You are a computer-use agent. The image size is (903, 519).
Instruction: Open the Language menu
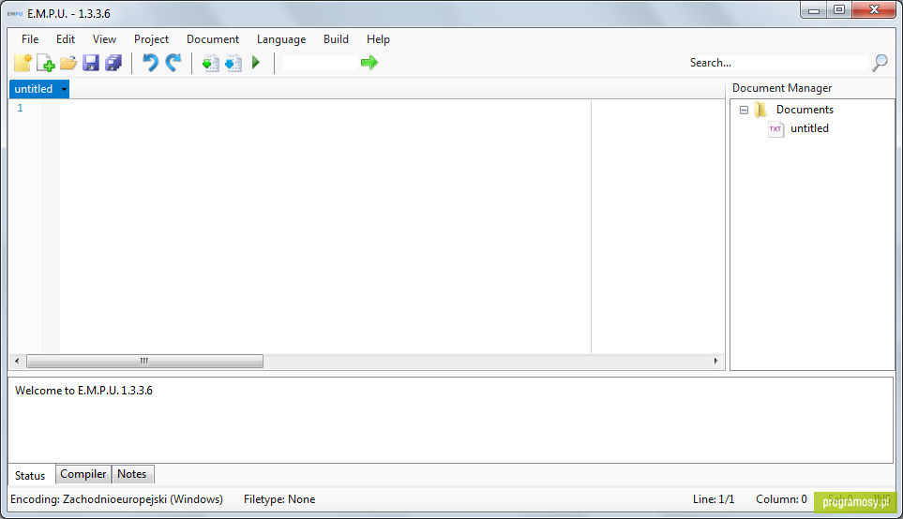click(x=281, y=39)
